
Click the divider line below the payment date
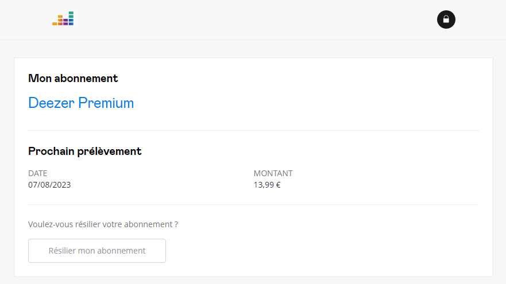(x=253, y=204)
